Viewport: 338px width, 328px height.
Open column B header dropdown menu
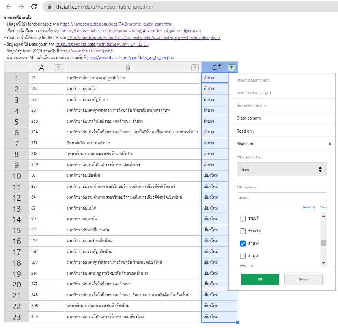click(194, 67)
